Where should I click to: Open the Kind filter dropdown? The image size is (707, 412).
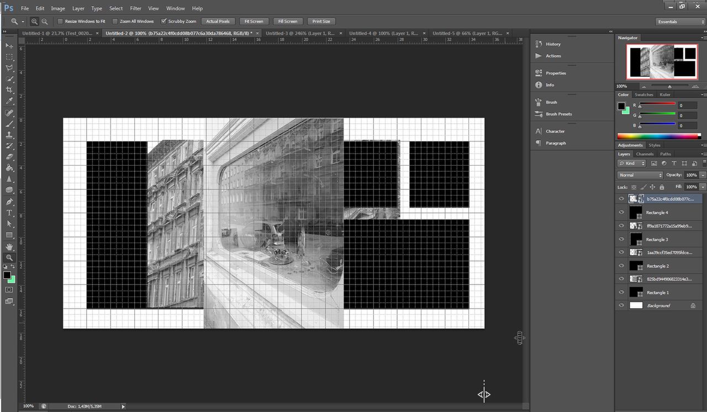(x=632, y=163)
